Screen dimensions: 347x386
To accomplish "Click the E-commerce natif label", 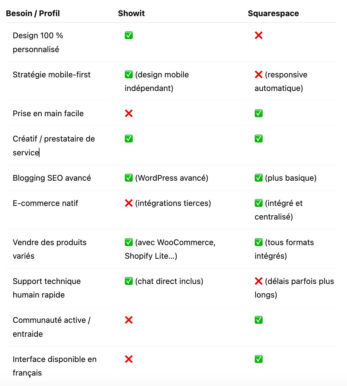I will pyautogui.click(x=45, y=203).
